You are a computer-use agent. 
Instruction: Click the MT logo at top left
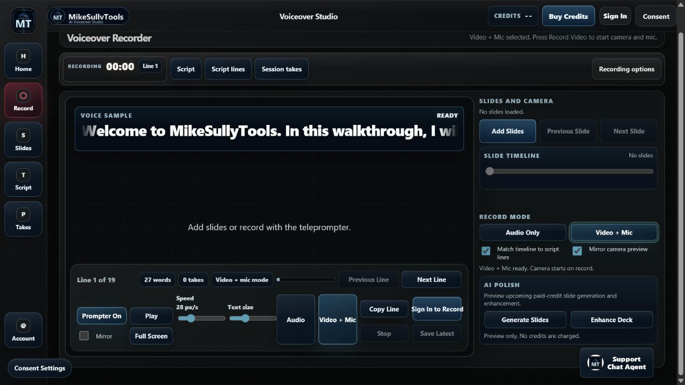coord(23,21)
